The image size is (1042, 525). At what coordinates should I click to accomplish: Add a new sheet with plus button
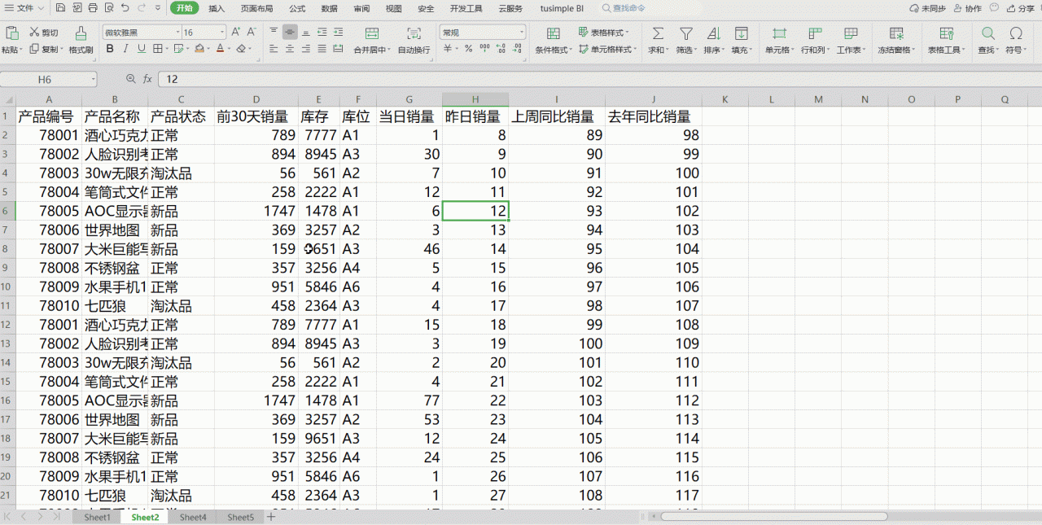tap(271, 517)
